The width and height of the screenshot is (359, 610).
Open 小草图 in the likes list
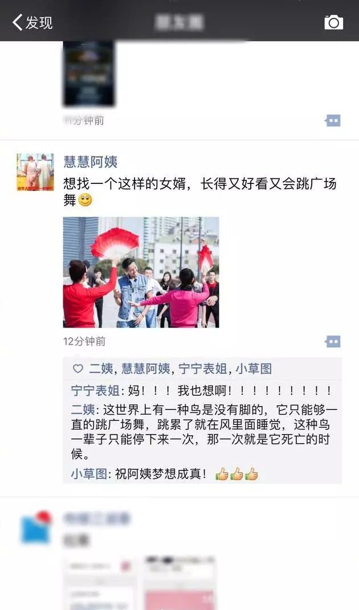254,369
